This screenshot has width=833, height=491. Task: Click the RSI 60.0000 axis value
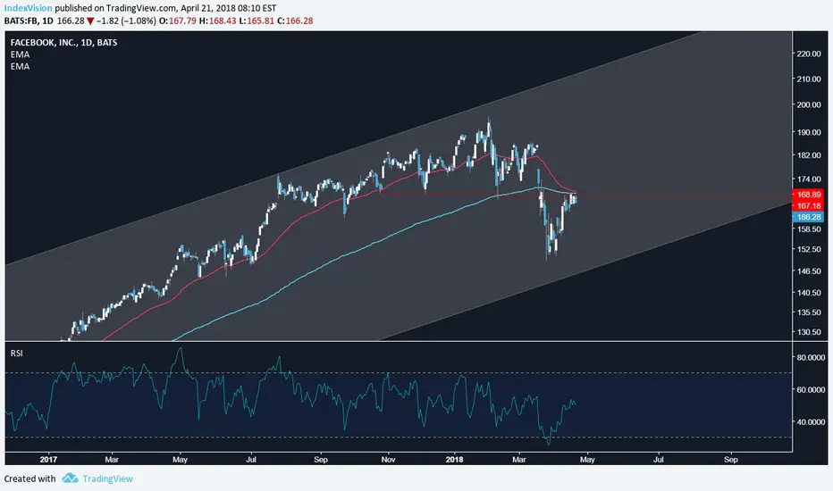click(x=812, y=389)
